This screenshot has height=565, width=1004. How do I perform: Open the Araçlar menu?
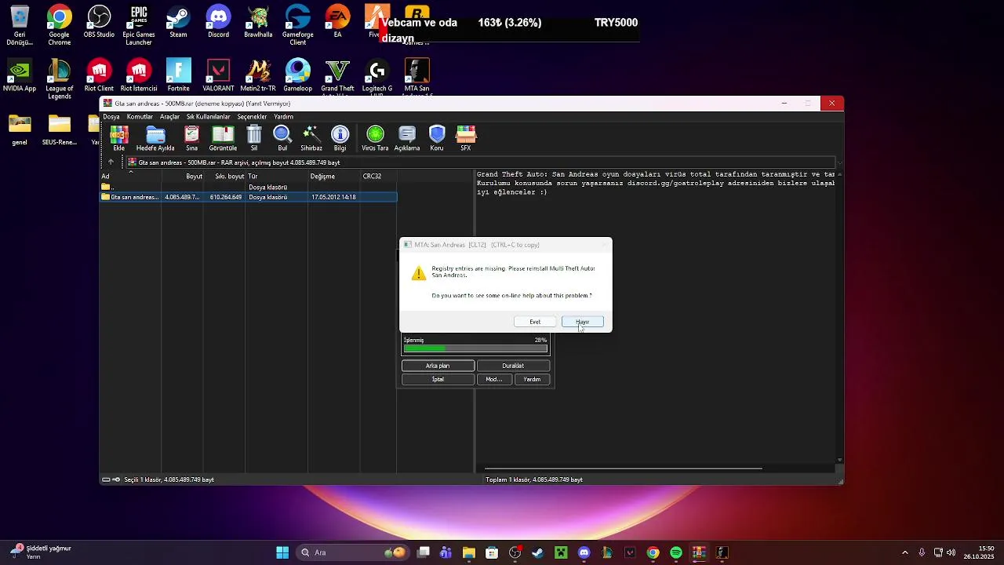169,117
